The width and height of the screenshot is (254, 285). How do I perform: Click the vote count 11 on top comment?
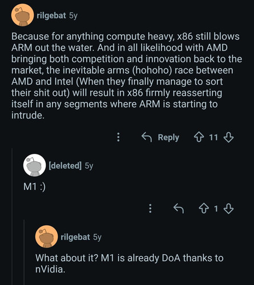(x=213, y=137)
